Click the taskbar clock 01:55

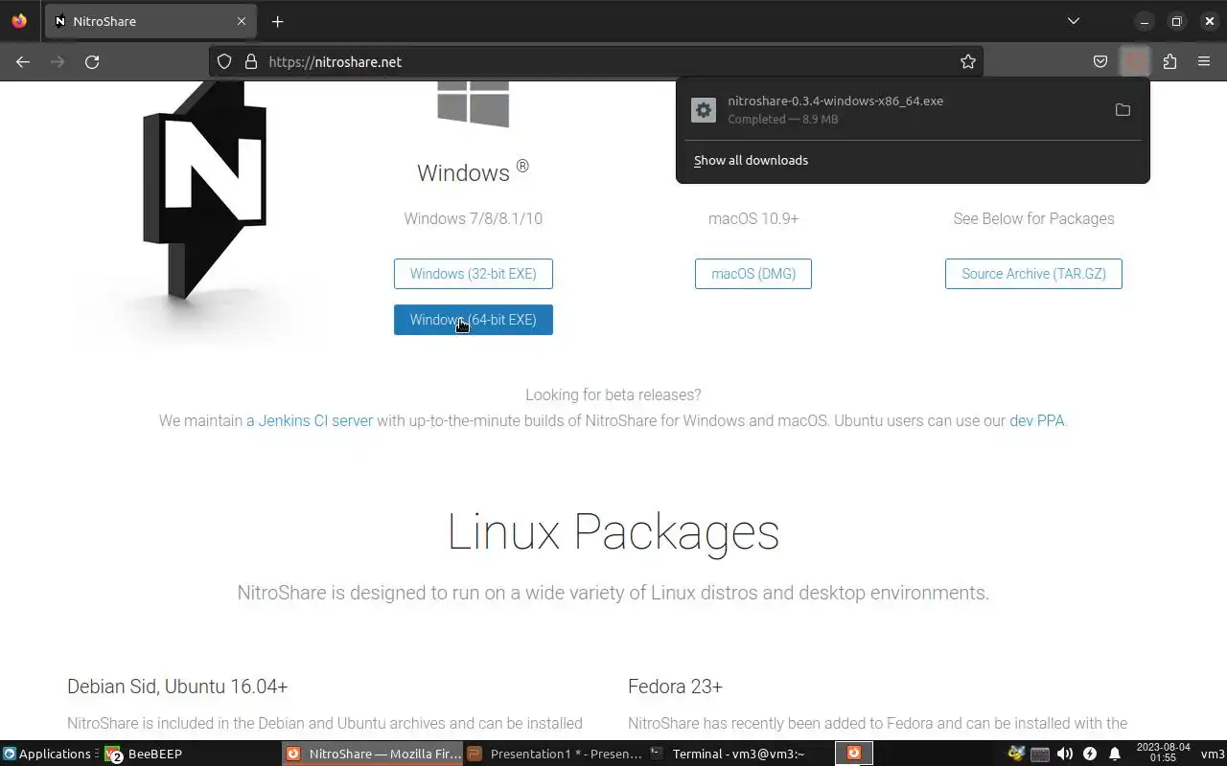1163,753
